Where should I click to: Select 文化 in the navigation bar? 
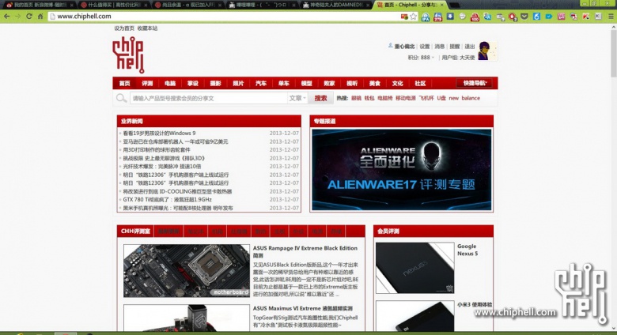[x=397, y=84]
